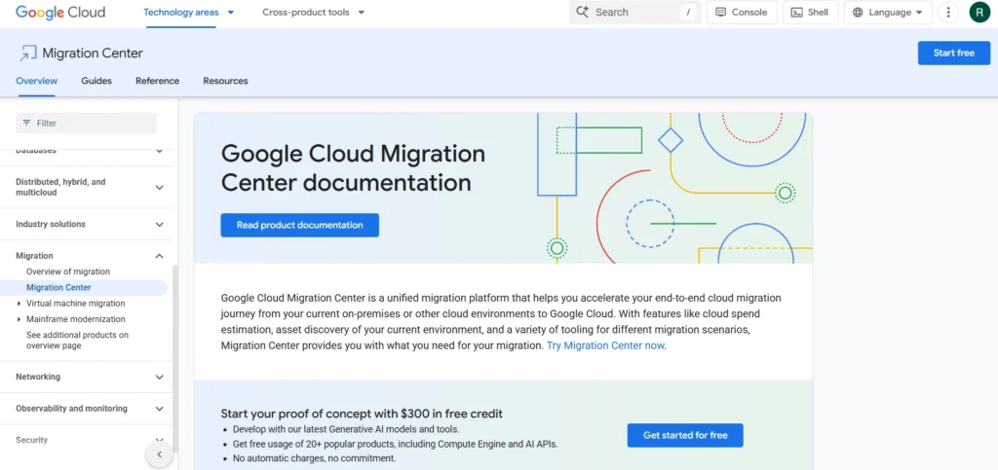
Task: Open the R account avatar
Action: click(979, 12)
